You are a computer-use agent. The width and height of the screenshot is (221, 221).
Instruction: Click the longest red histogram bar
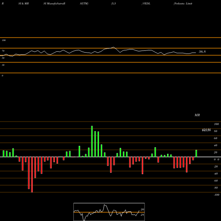(x=32, y=175)
